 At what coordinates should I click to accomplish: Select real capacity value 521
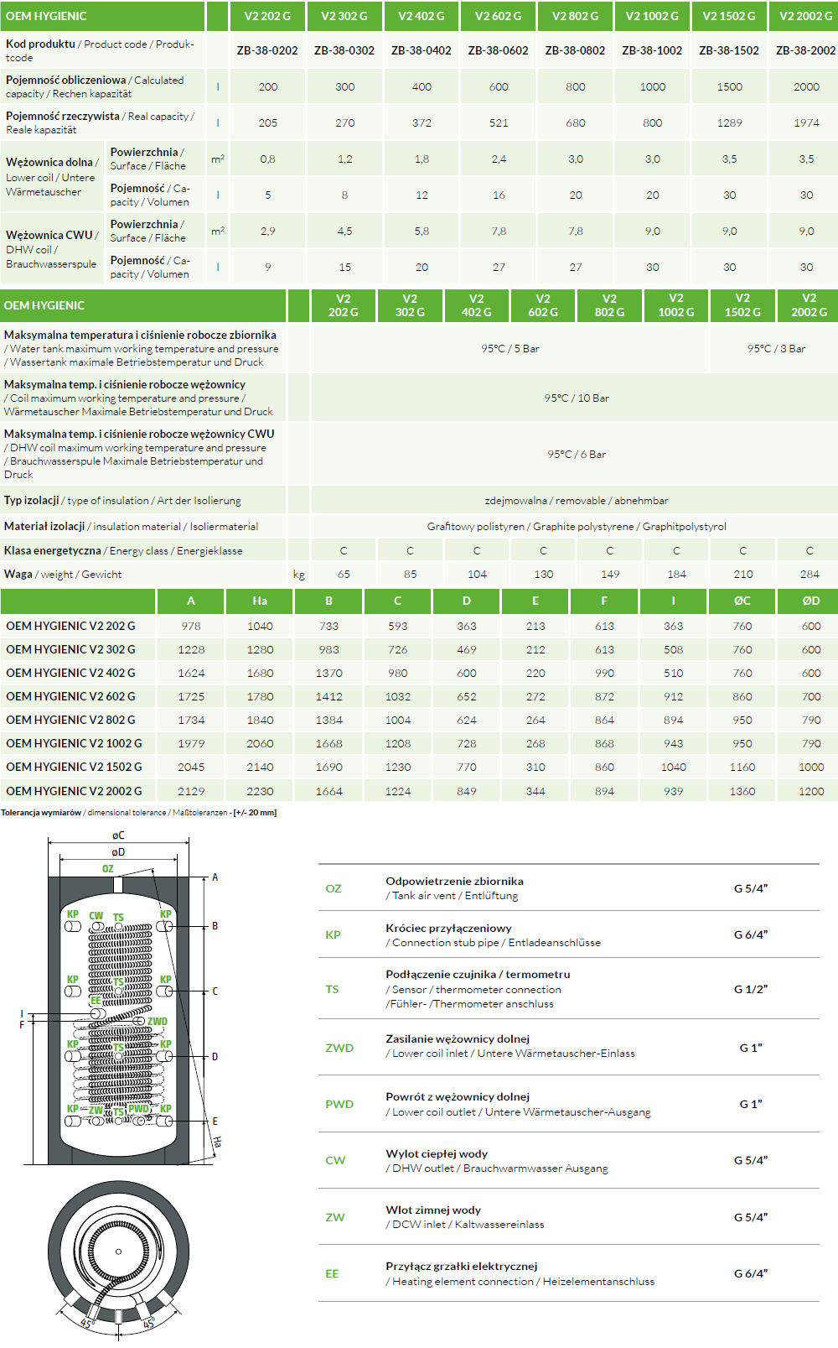(499, 122)
